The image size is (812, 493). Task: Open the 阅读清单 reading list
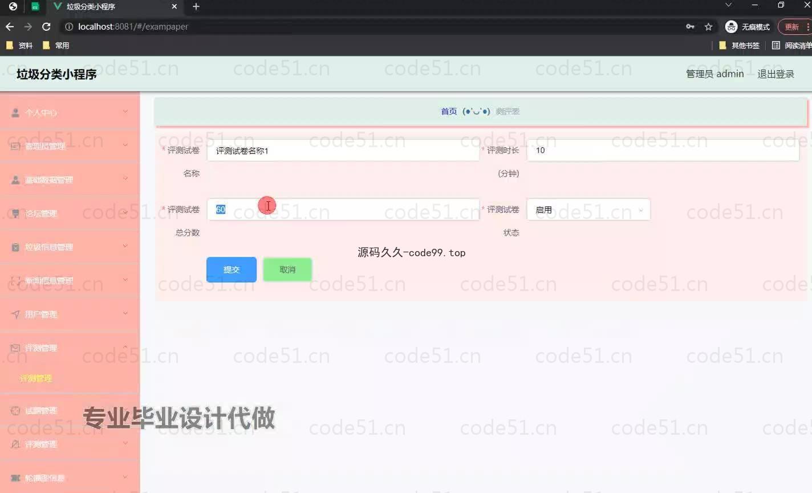click(791, 46)
